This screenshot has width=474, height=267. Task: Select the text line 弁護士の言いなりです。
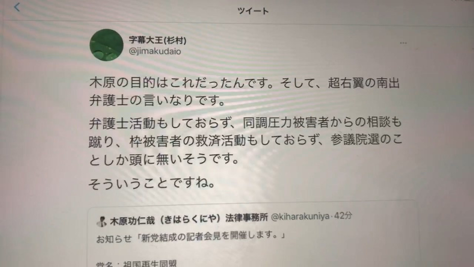[x=157, y=100]
